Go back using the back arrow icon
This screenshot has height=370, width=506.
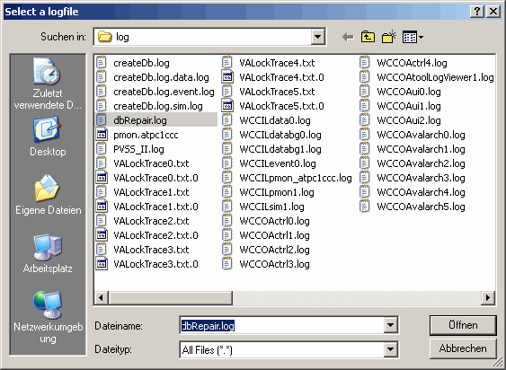click(x=348, y=37)
